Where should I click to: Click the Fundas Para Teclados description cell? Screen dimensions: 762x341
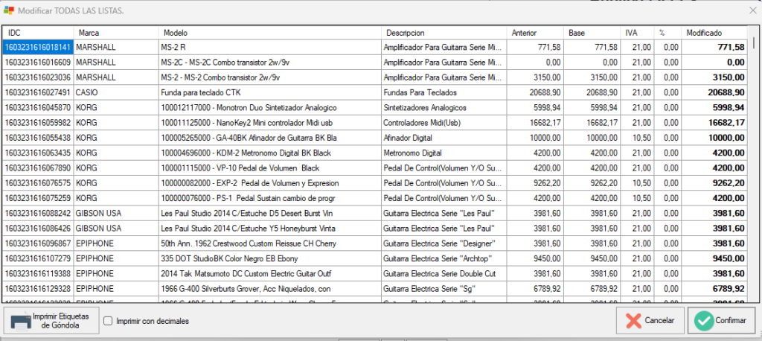click(x=444, y=92)
